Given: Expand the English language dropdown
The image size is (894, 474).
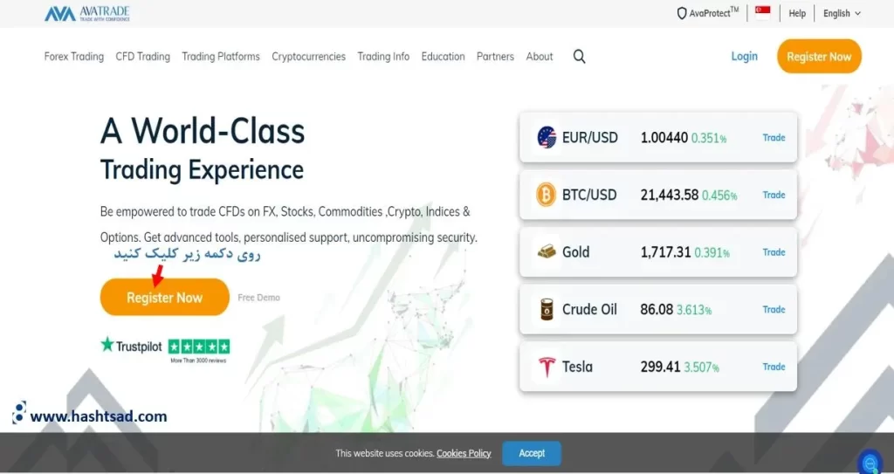Looking at the screenshot, I should (x=842, y=13).
